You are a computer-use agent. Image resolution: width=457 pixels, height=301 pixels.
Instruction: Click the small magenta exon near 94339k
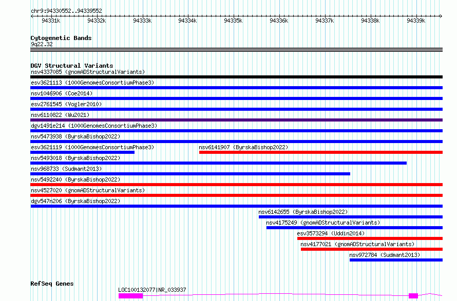tap(413, 296)
